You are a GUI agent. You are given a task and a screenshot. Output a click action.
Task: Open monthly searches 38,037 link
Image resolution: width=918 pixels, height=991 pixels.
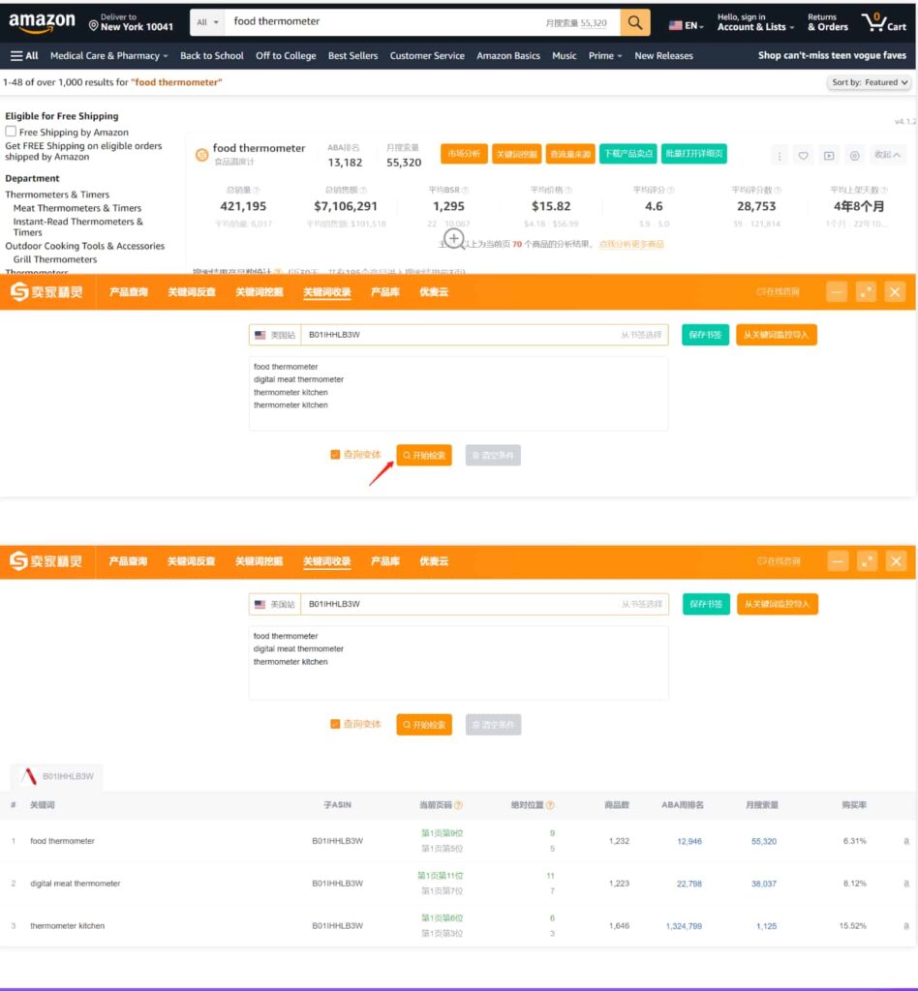click(764, 884)
